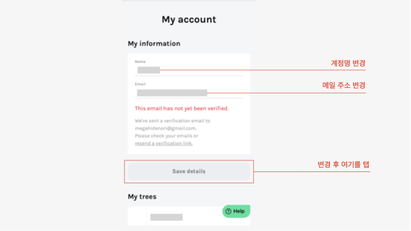The width and height of the screenshot is (411, 231).
Task: Click the "Please check your emails or" line
Action: [167, 136]
